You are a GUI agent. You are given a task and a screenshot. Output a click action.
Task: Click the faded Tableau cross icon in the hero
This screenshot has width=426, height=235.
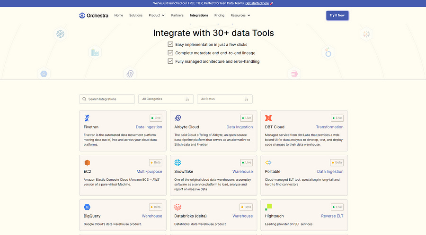pos(366,34)
